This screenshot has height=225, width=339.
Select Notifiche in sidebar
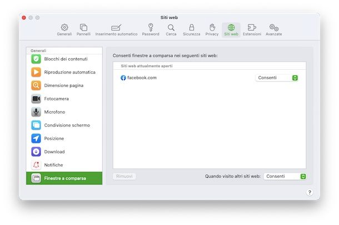tap(64, 165)
